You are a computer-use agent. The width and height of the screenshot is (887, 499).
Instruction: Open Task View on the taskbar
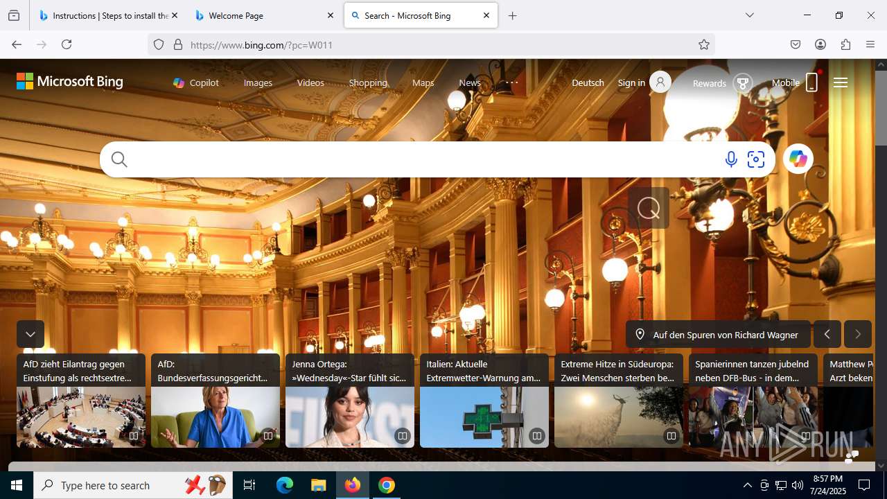pyautogui.click(x=249, y=485)
